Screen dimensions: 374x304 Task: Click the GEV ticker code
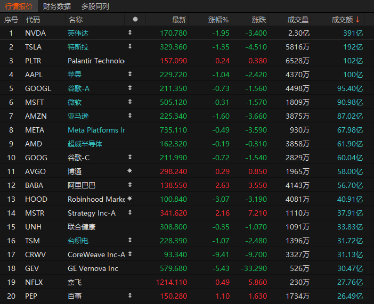32,268
